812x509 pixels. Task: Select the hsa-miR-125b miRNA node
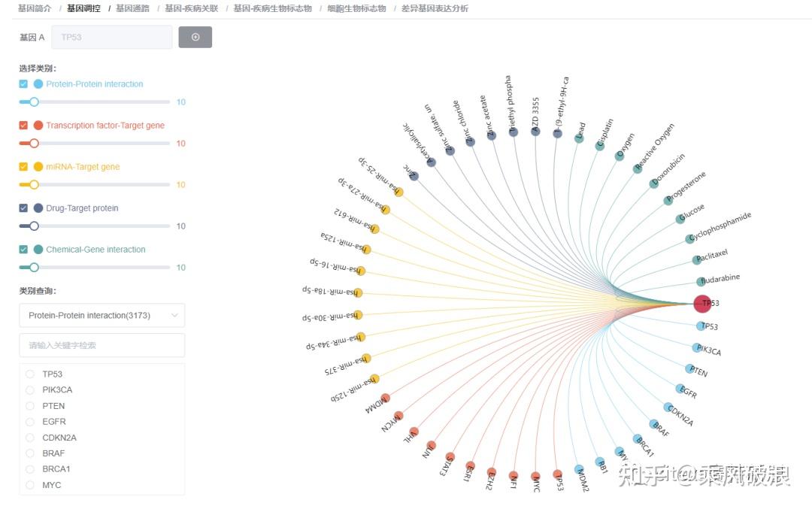click(374, 379)
